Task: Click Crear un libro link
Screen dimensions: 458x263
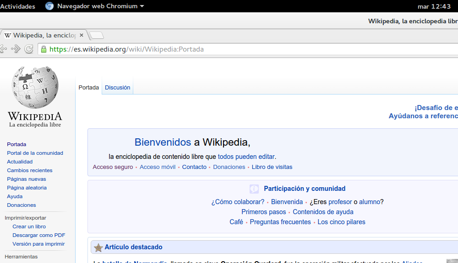Action: point(29,226)
